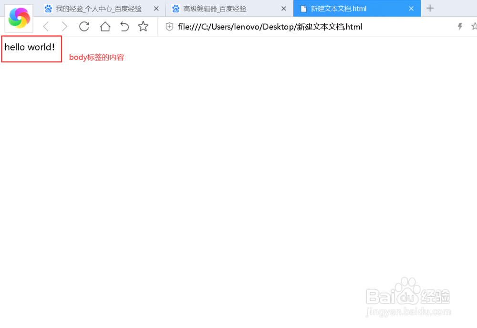Close the 高级编辑器_百度经验 tab

coord(284,9)
